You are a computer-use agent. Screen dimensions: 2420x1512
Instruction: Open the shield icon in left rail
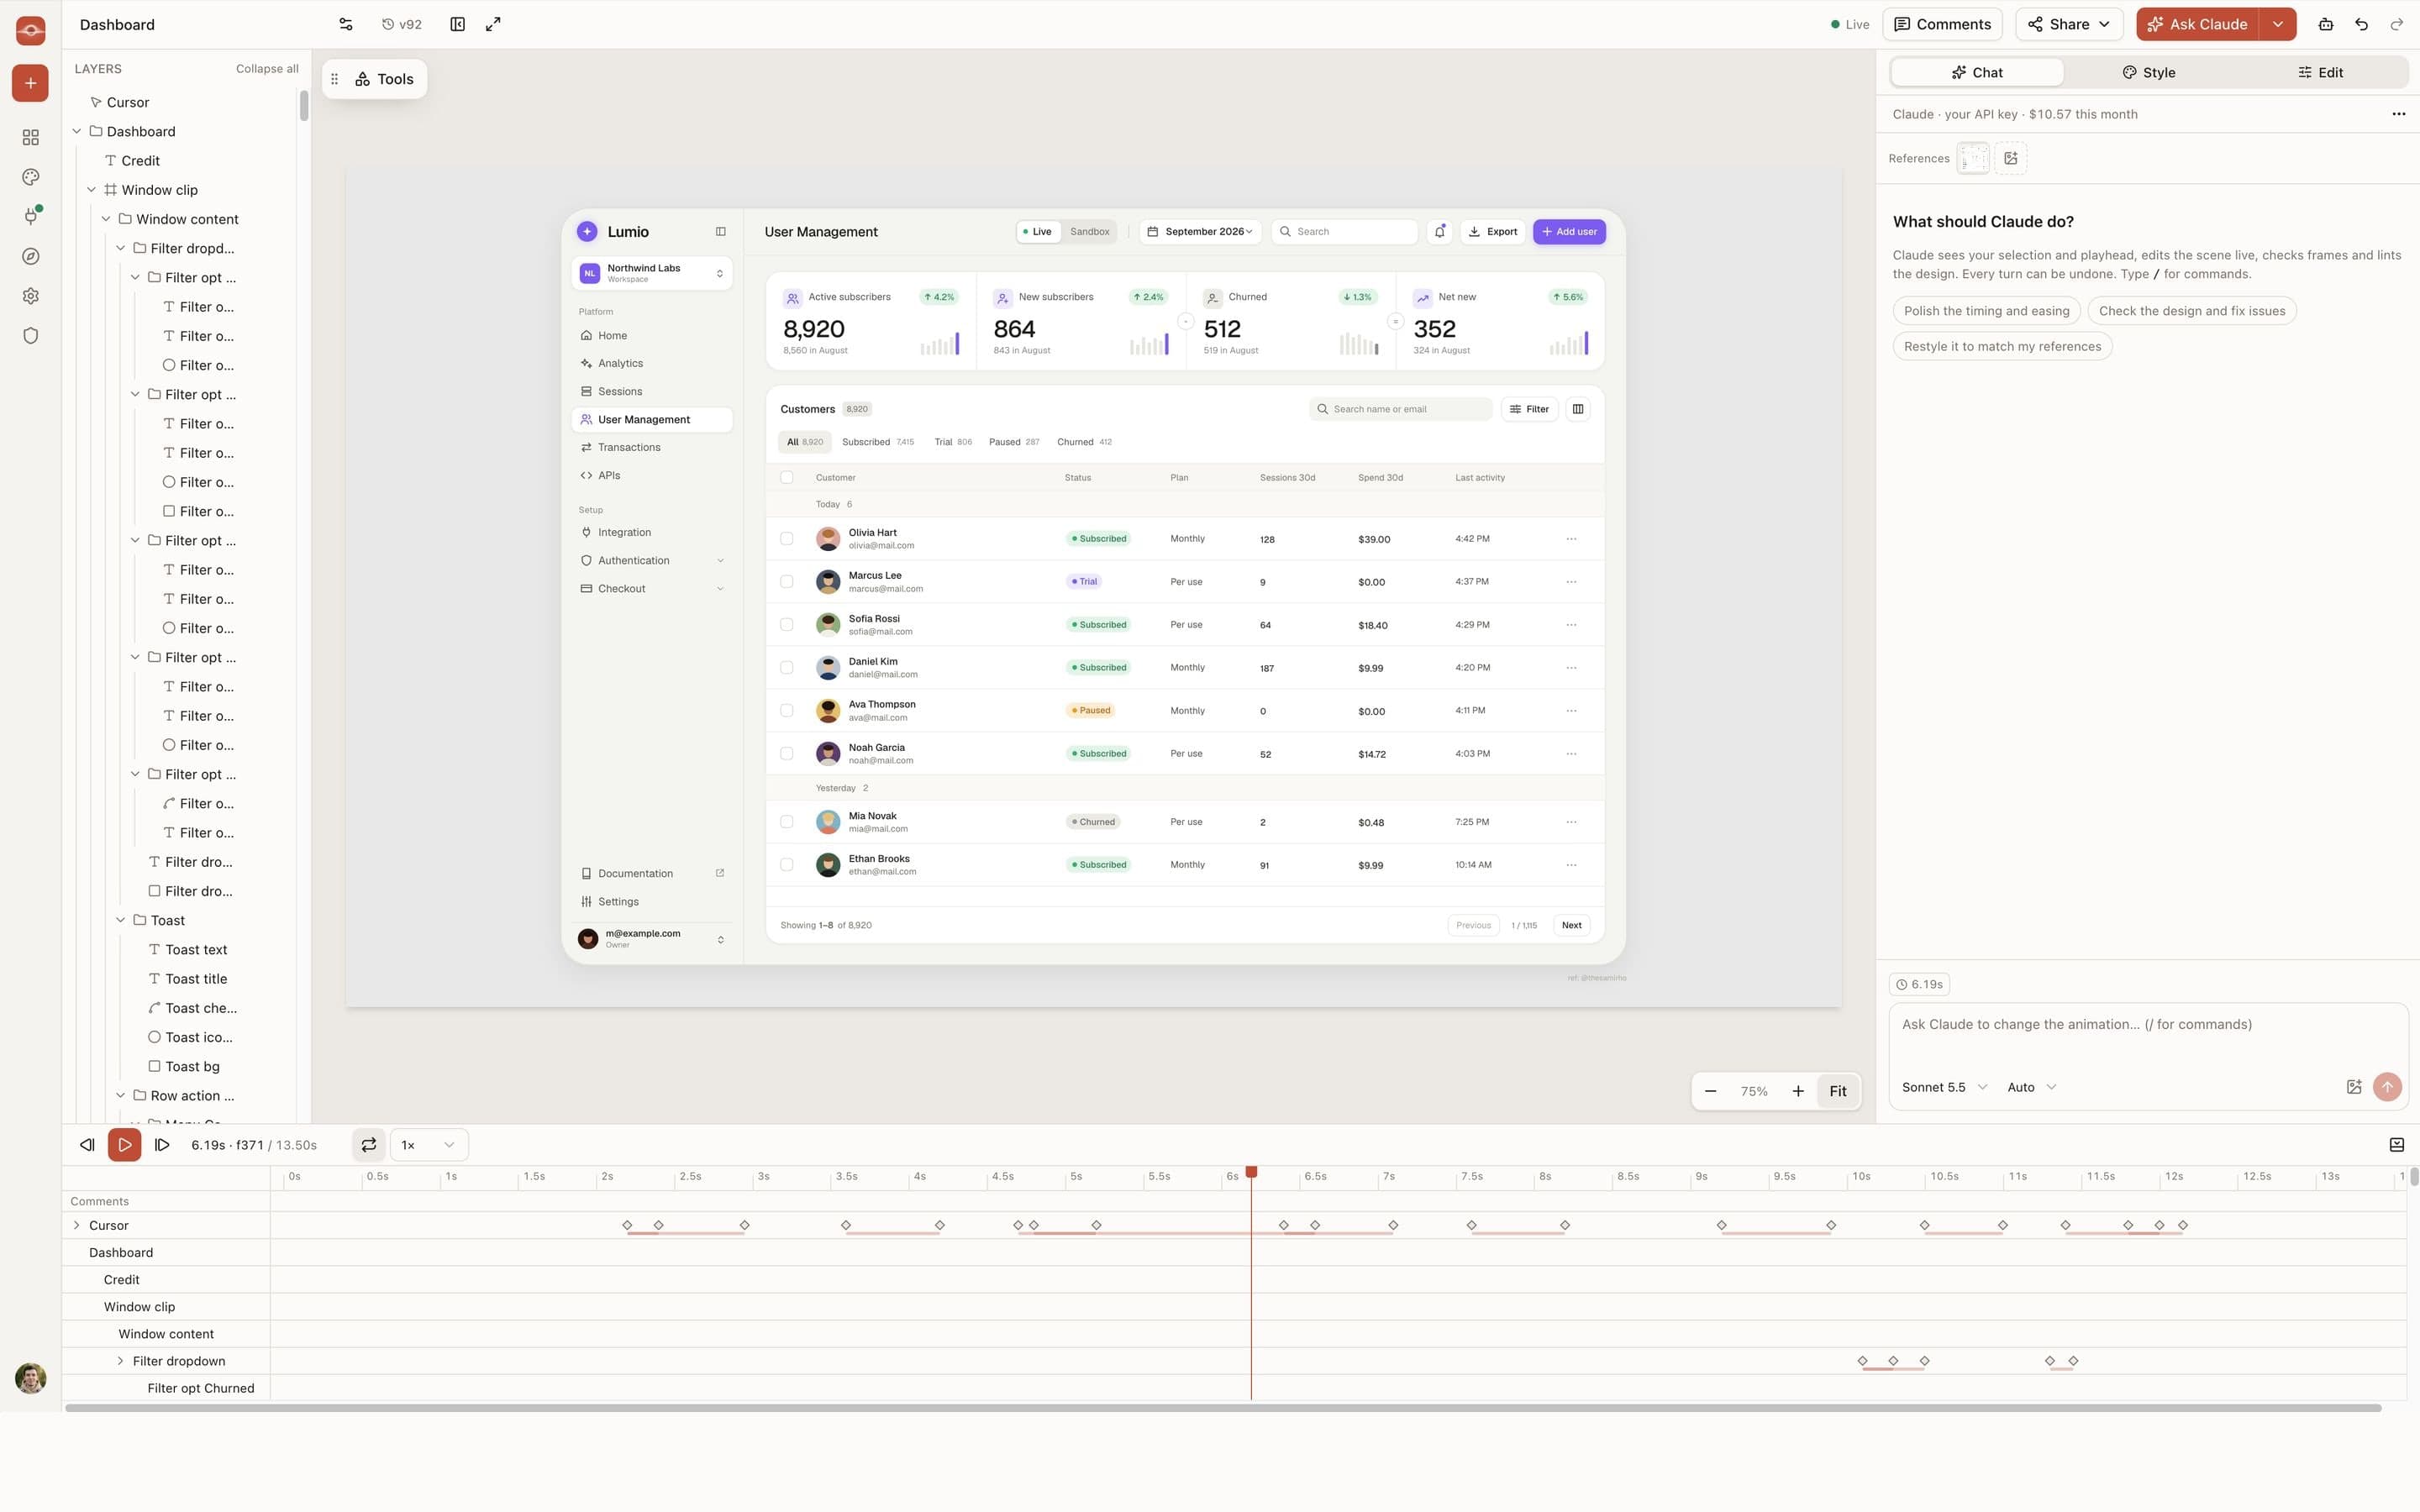(x=30, y=336)
